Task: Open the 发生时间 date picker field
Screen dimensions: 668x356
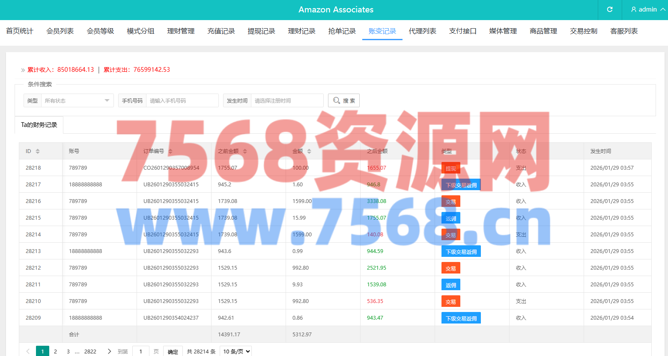Action: (287, 100)
